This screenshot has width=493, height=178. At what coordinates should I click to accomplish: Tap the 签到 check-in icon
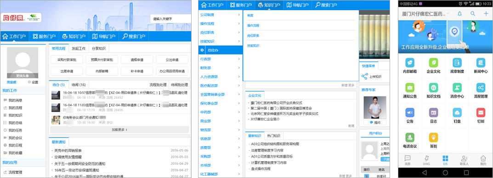pos(433,137)
